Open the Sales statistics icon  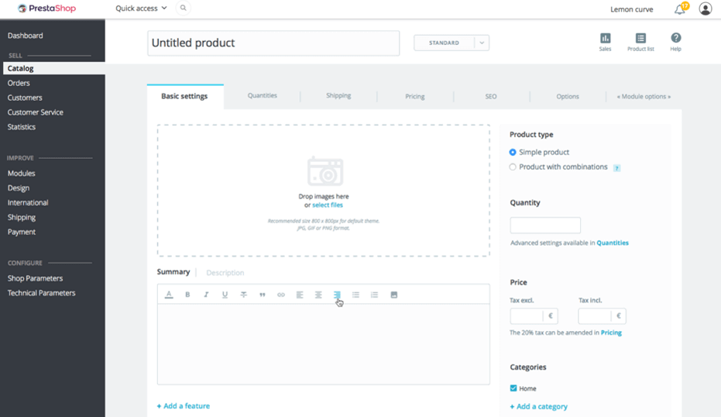pyautogui.click(x=605, y=39)
